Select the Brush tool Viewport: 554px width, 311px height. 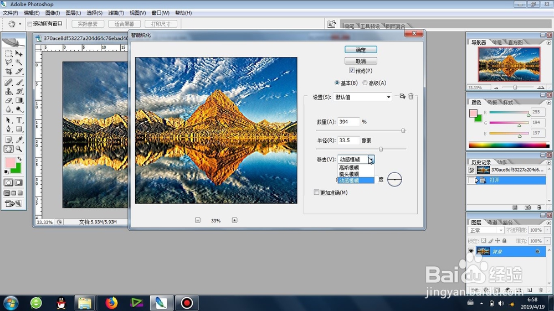tap(19, 82)
